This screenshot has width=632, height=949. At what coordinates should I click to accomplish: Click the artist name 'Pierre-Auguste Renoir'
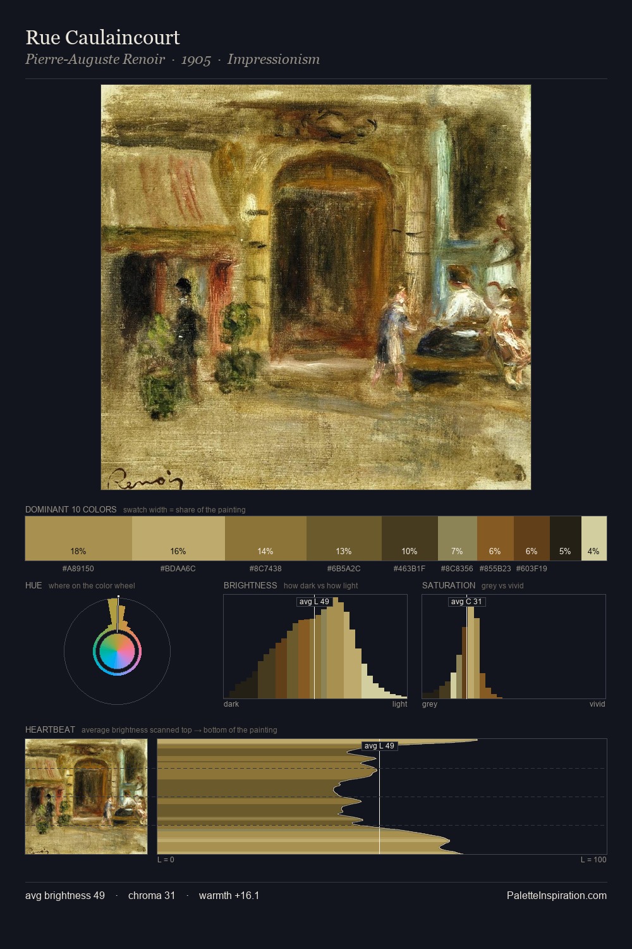point(95,59)
